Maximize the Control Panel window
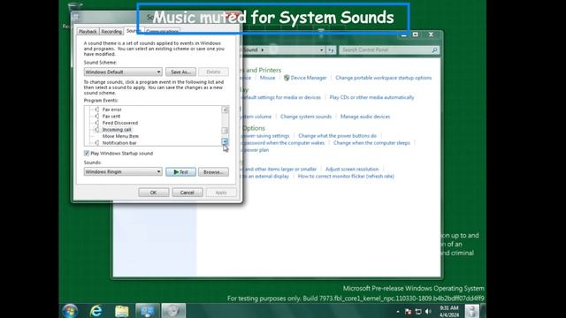The image size is (566, 318). [x=416, y=34]
